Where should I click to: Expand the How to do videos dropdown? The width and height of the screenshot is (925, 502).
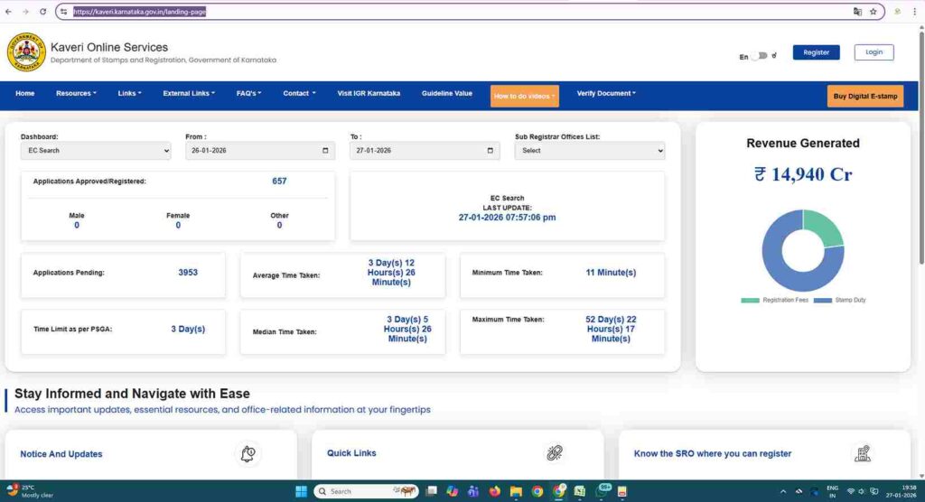(x=525, y=96)
